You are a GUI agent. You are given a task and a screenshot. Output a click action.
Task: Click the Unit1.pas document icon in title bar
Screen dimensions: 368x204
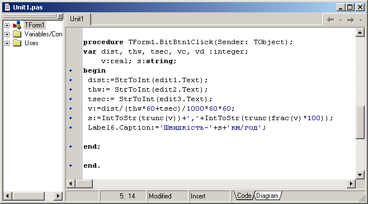click(7, 7)
